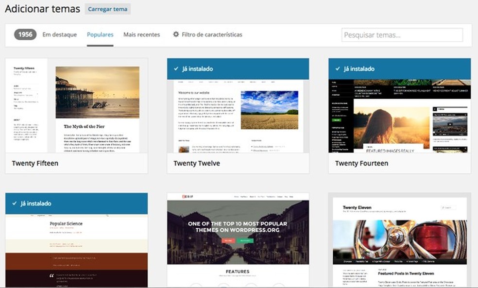Screen dimensions: 478x288
Task: Switch to Mais recentes tab
Action: point(141,34)
